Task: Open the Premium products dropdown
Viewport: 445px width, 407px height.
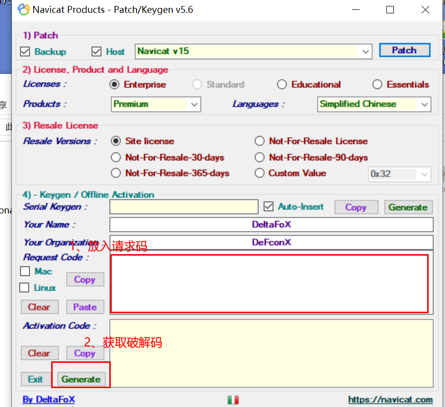Action: (x=156, y=104)
